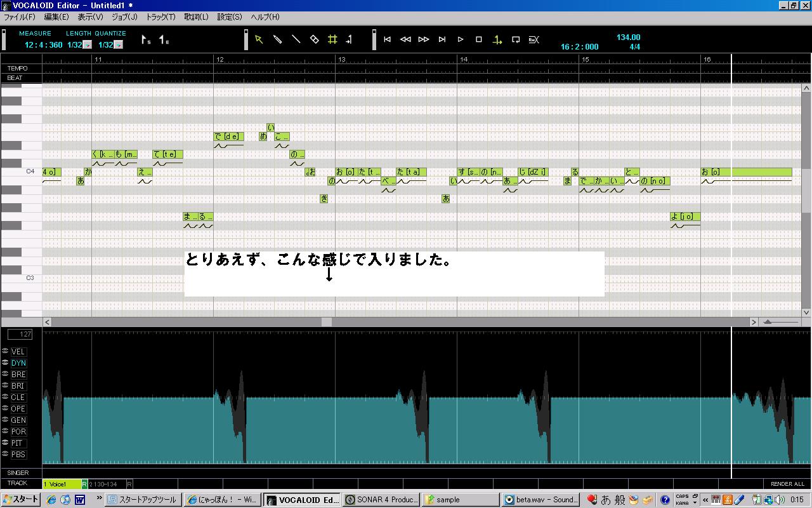The height and width of the screenshot is (508, 812).
Task: Toggle the BRE curve eye icon
Action: [5, 374]
